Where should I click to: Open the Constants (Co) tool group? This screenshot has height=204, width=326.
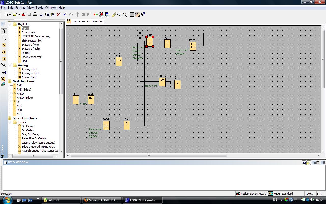pyautogui.click(x=4, y=45)
